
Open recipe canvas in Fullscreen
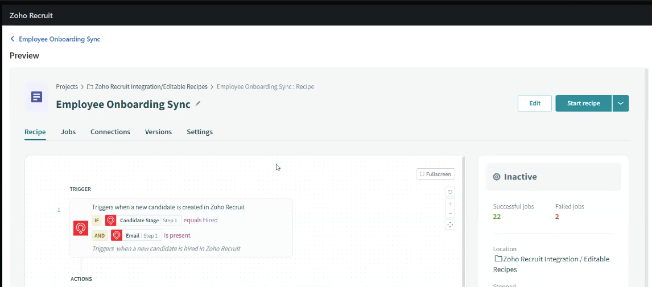click(435, 174)
